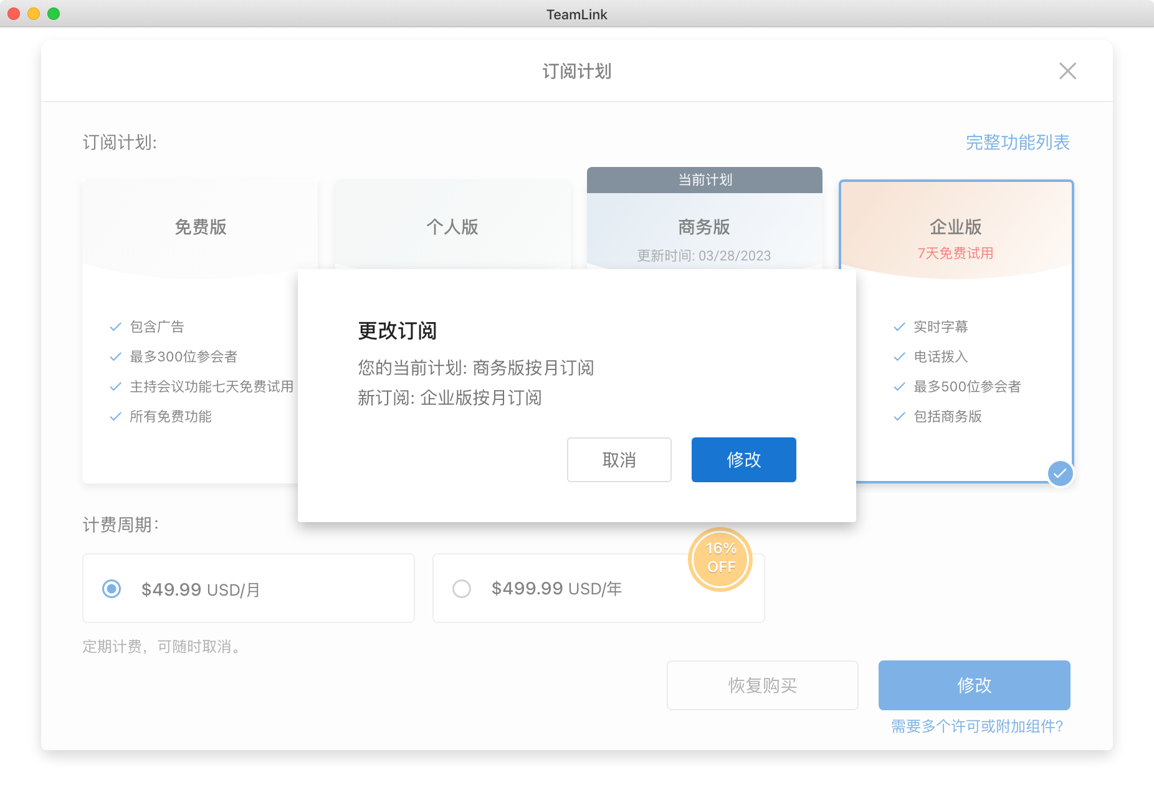Open the 完整功能列表 link

tap(1018, 142)
